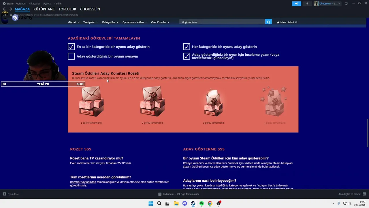Switch to Big Picture mode icon
The image size is (369, 208).
pyautogui.click(x=346, y=3)
